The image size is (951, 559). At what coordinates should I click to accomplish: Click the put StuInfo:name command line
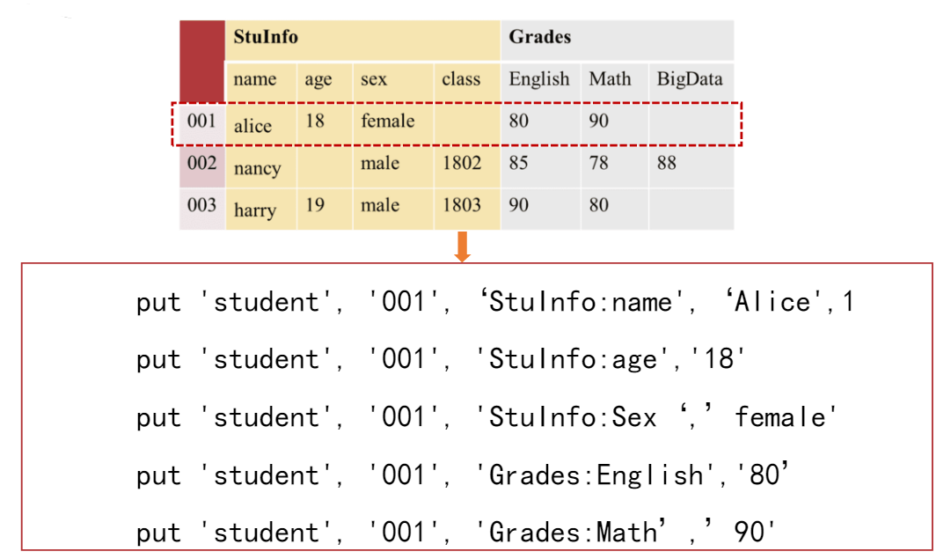(495, 302)
